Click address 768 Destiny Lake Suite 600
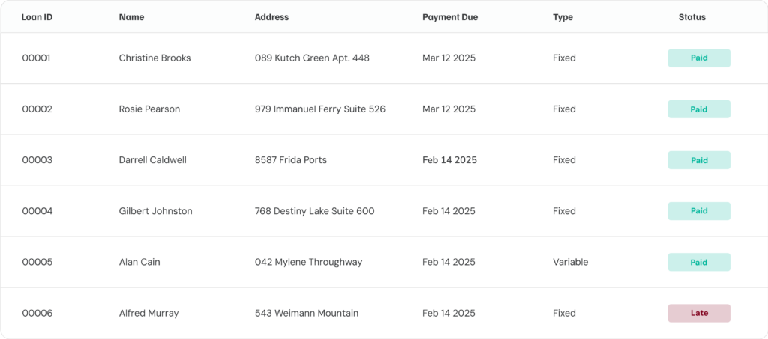The image size is (768, 339). [x=315, y=211]
